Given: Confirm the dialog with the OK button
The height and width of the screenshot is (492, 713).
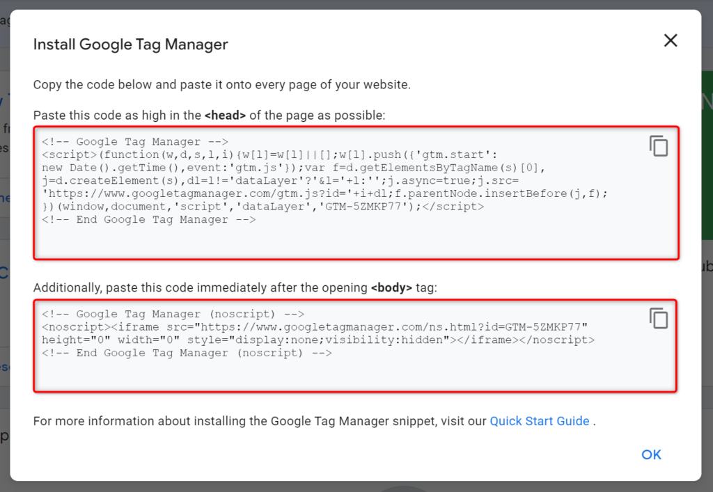Looking at the screenshot, I should 651,454.
